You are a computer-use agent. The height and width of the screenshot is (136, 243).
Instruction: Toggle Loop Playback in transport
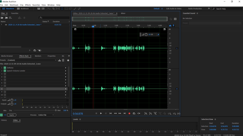click(x=134, y=113)
